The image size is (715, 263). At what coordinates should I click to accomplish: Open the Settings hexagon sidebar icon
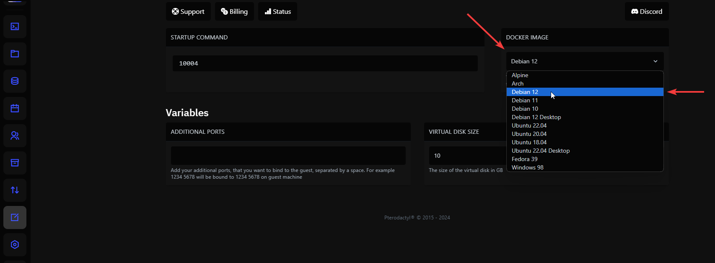[15, 245]
